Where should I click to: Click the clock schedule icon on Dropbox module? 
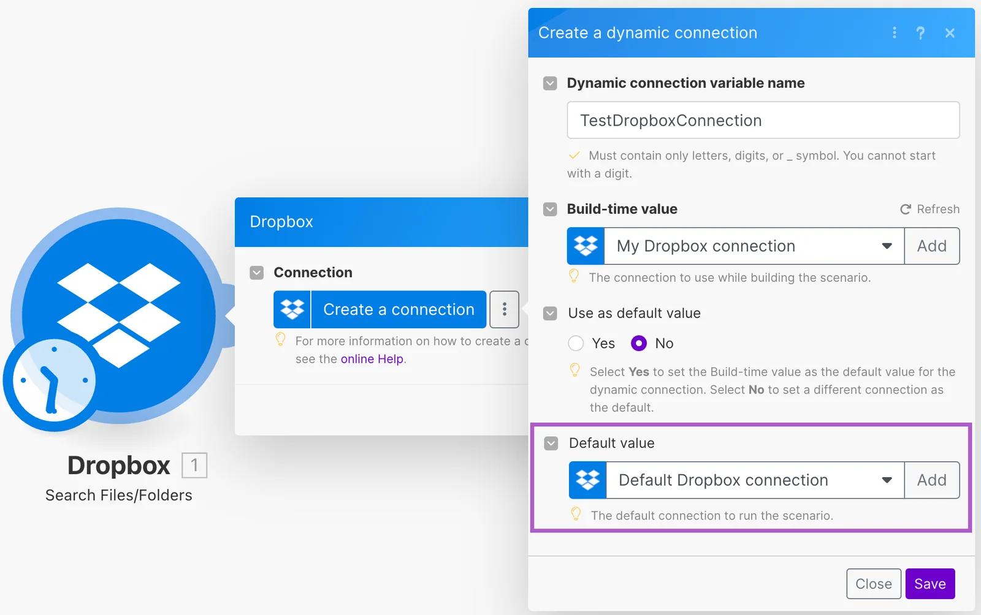tap(54, 380)
